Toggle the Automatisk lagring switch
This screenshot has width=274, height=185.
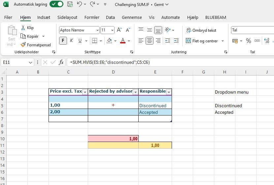point(56,4)
